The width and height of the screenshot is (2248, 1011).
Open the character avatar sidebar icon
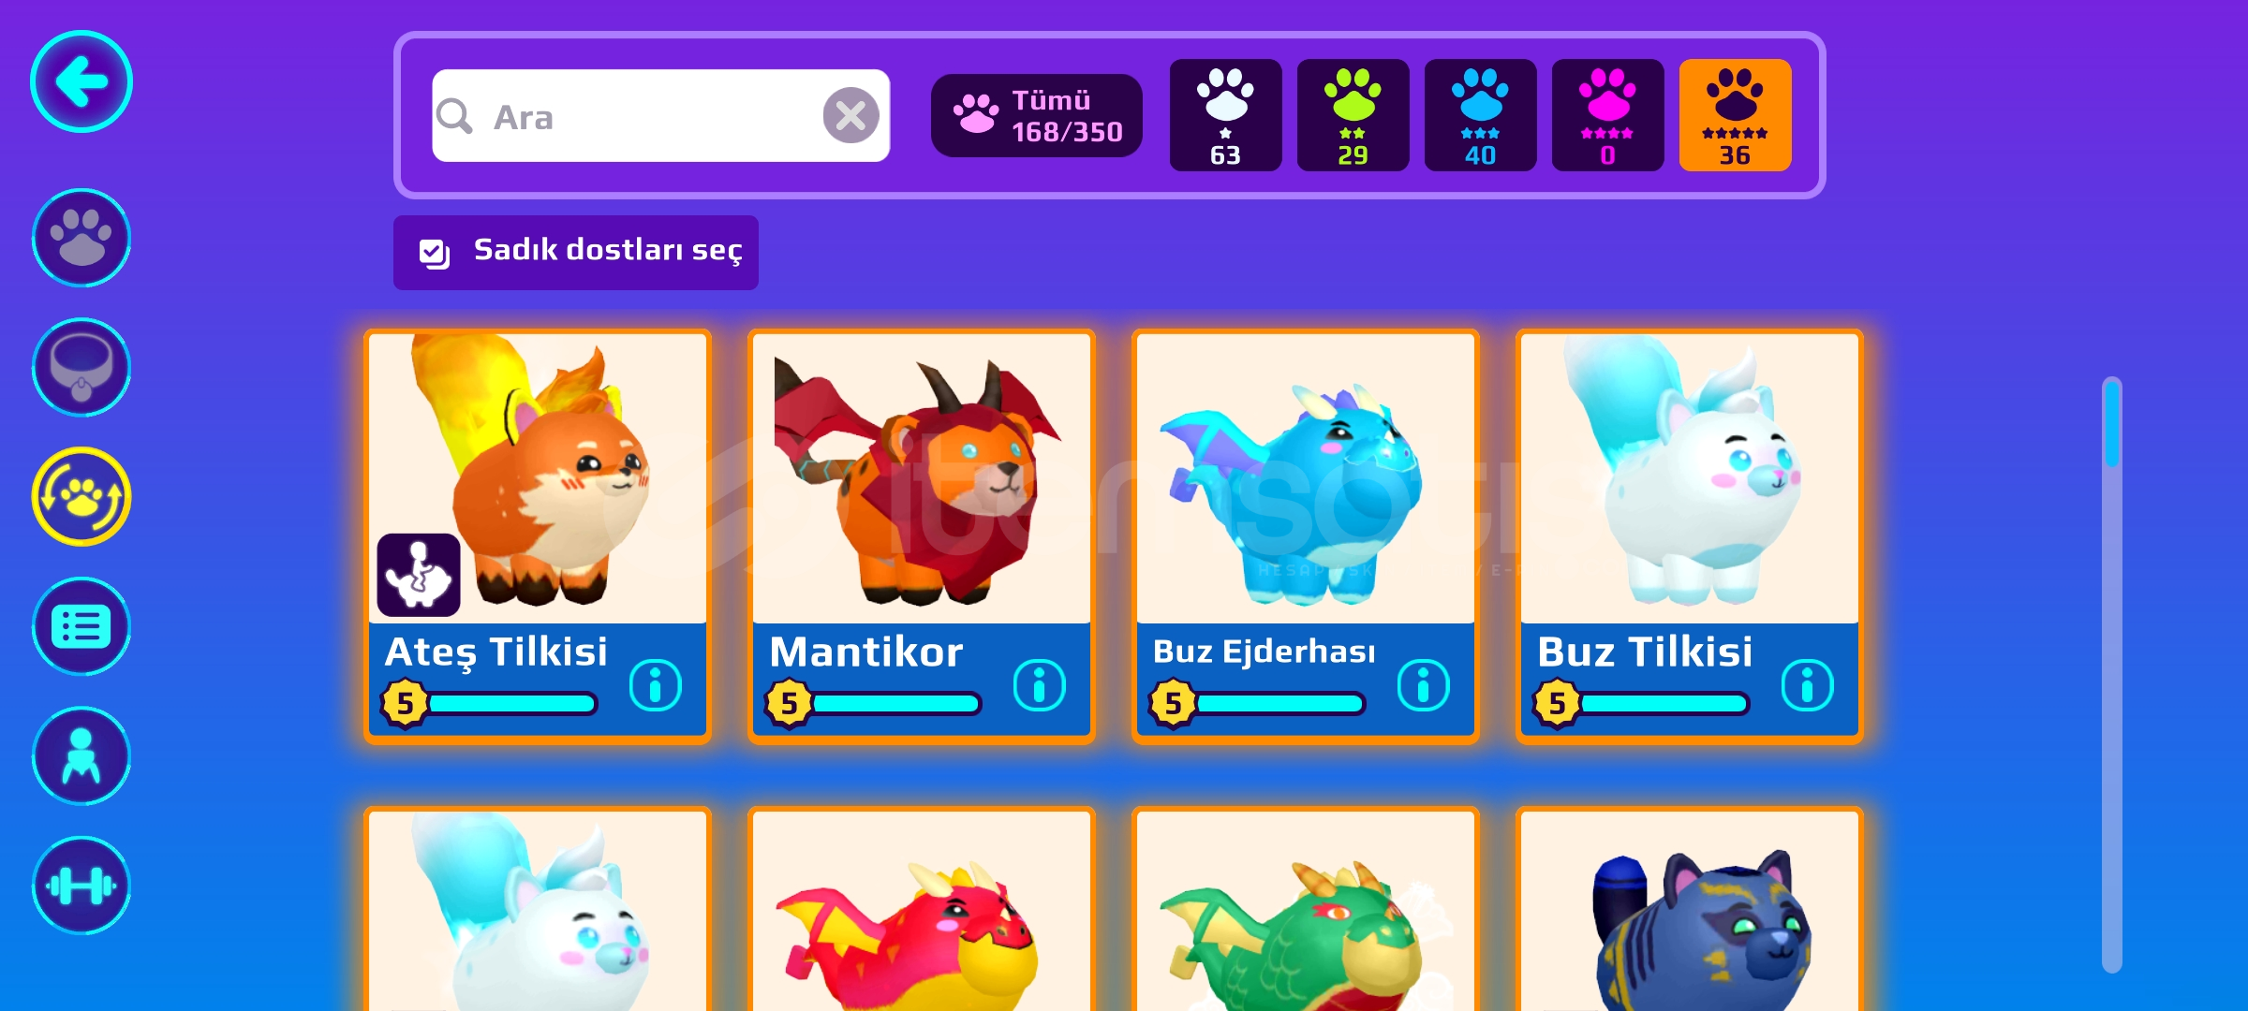tap(81, 756)
